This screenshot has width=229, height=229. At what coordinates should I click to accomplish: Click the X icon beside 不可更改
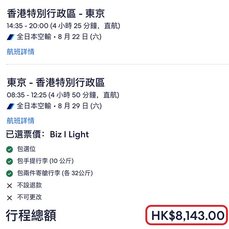coord(10,198)
